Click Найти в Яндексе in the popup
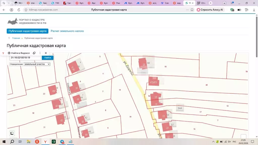Viewport: 258px width, 145px height. [x=19, y=53]
